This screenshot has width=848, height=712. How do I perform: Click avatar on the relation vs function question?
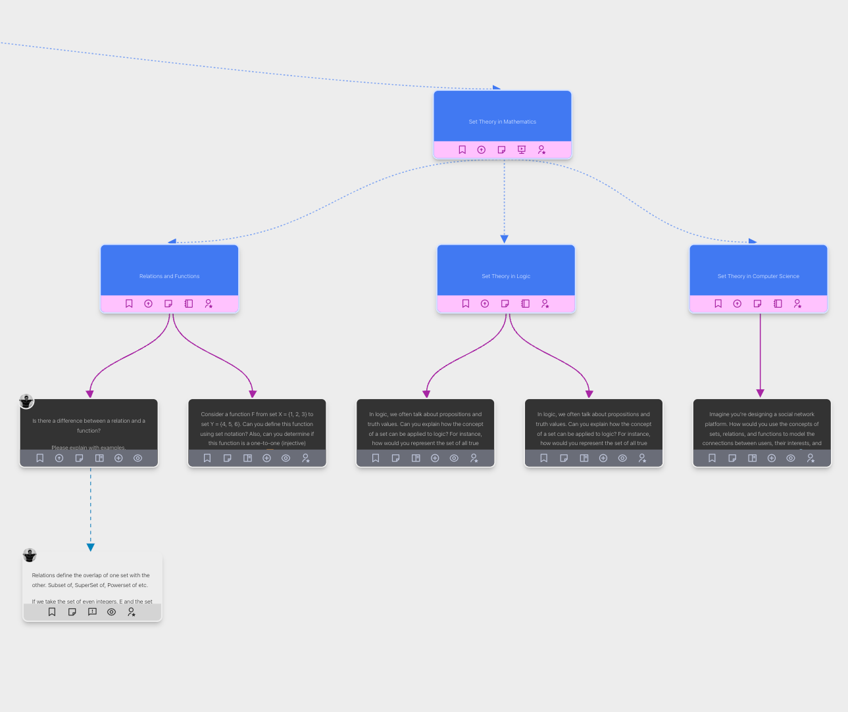(x=26, y=401)
